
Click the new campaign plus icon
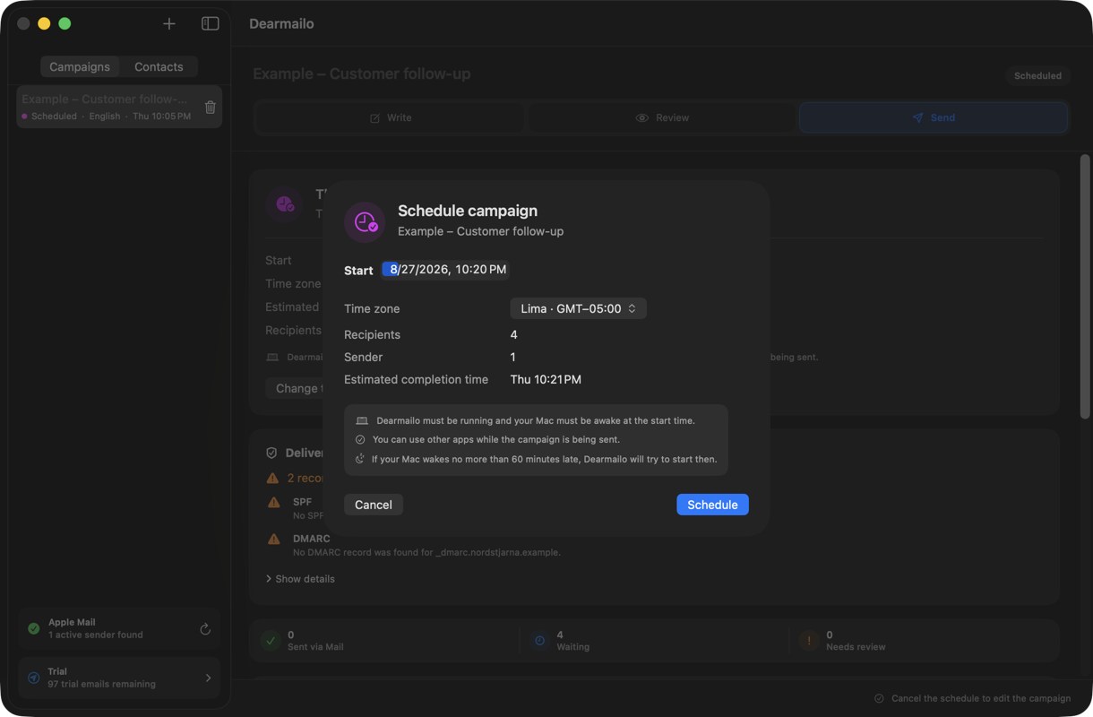click(169, 24)
